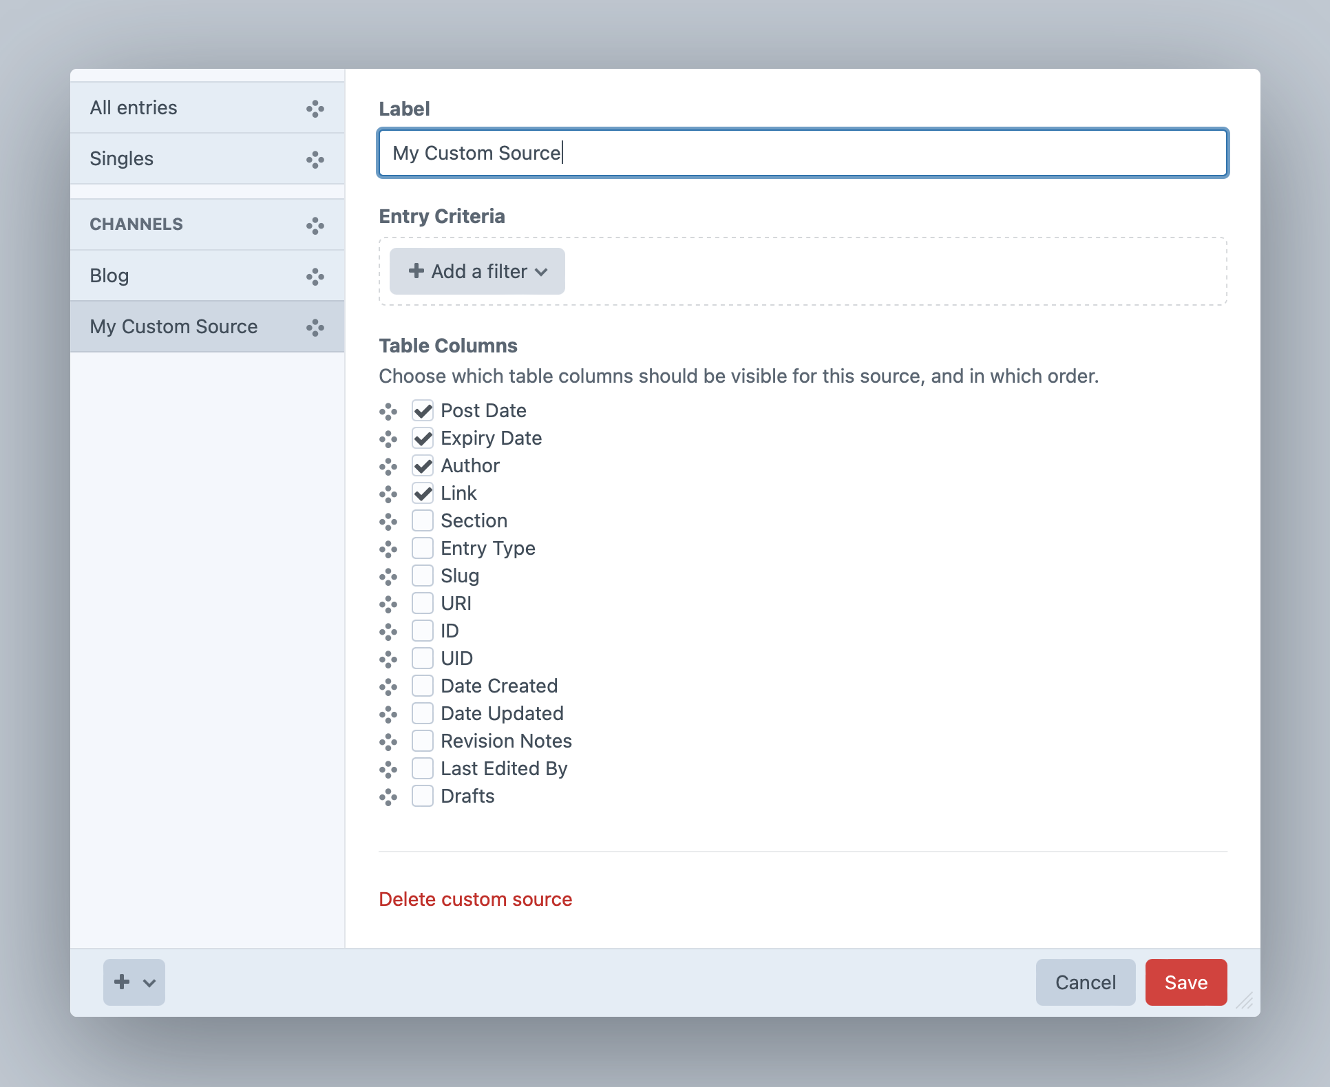Enable the 'Slug' table column checkbox
This screenshot has width=1330, height=1087.
(423, 576)
